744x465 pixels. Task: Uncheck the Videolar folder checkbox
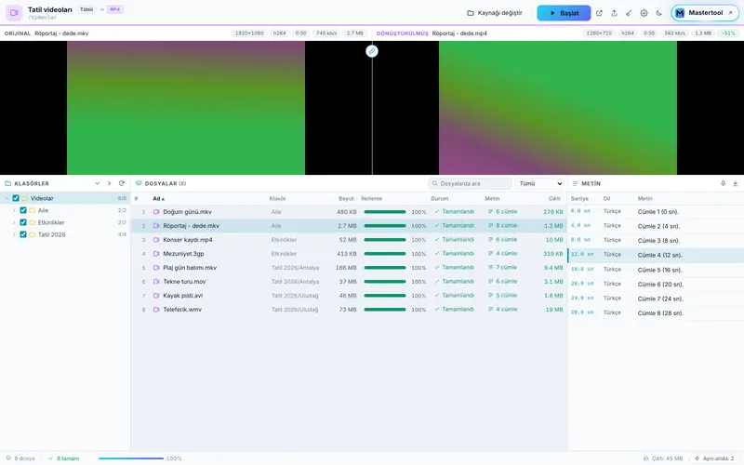[16, 198]
